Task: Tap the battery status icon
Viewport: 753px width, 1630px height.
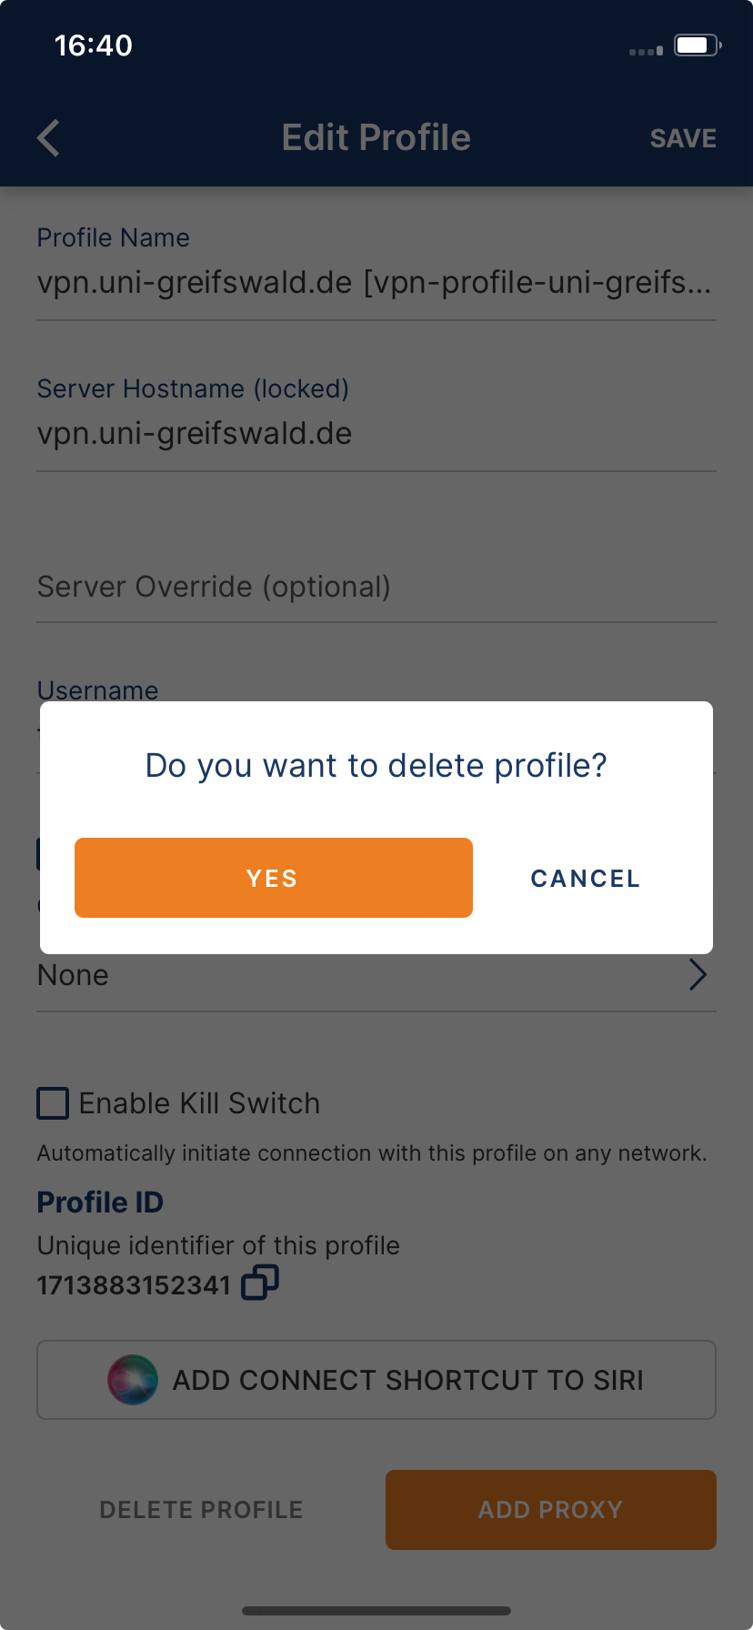Action: (x=697, y=45)
